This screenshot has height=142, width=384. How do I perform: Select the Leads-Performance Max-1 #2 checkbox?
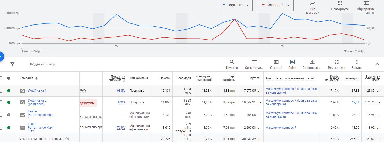[x=1, y=128]
